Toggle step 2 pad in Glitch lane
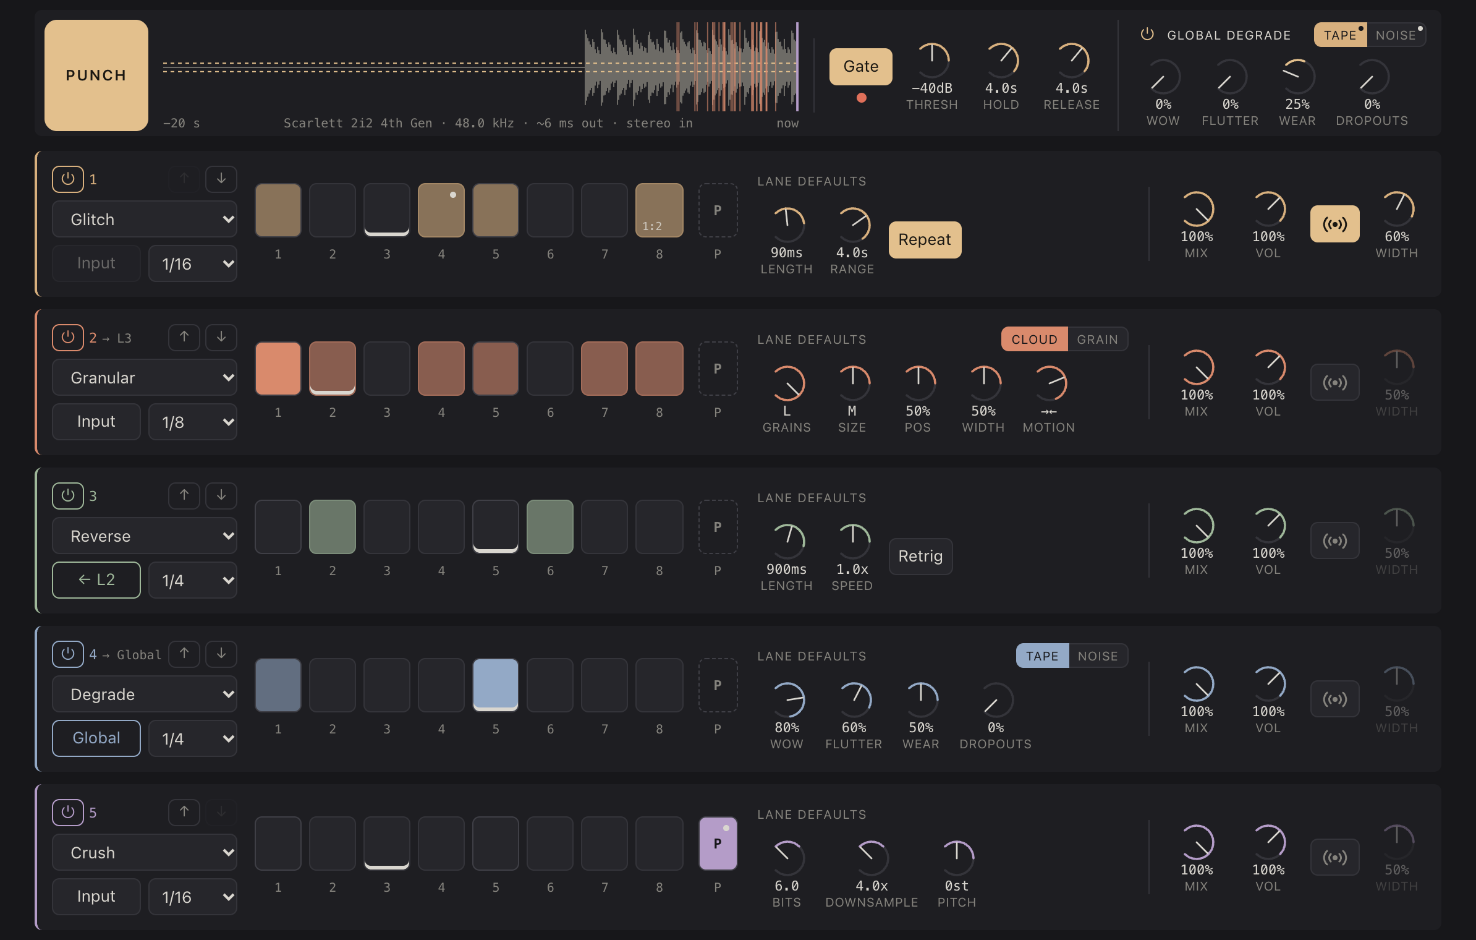This screenshot has height=940, width=1476. [333, 210]
